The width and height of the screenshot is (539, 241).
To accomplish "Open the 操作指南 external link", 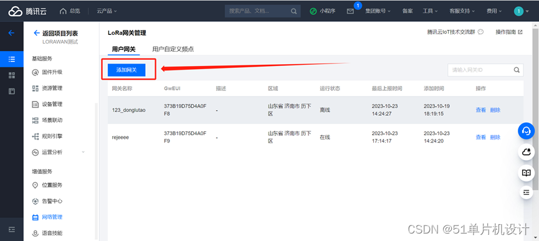I will 508,32.
